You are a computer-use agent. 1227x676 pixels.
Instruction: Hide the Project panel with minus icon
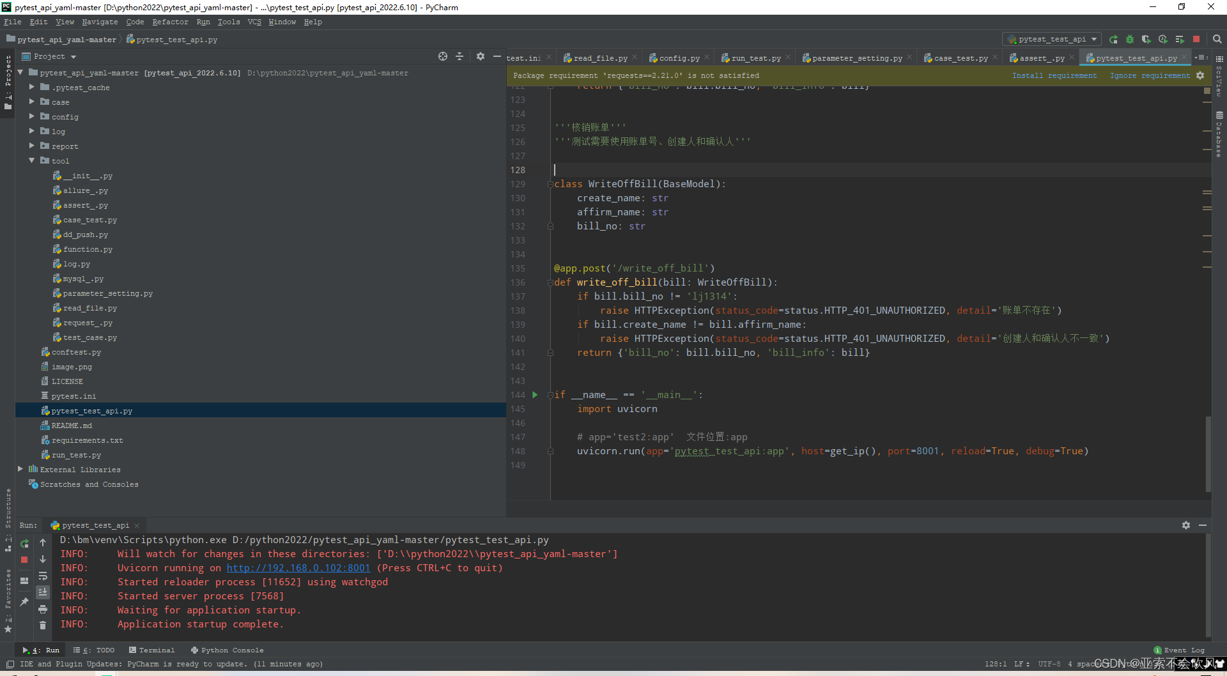click(x=497, y=57)
